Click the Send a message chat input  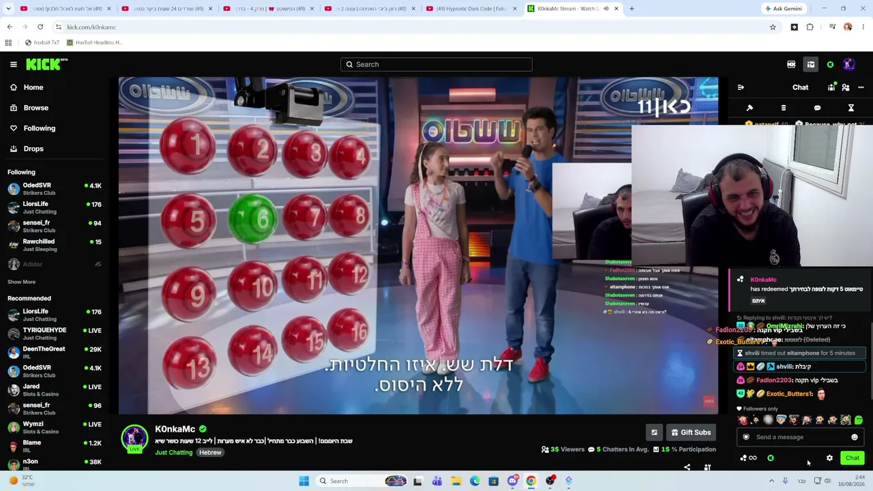801,437
